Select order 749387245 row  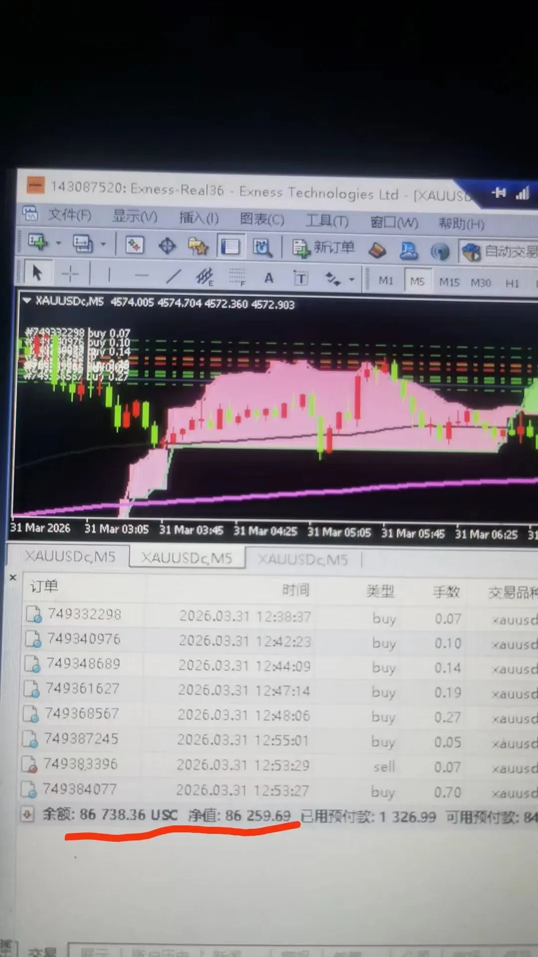click(x=280, y=741)
